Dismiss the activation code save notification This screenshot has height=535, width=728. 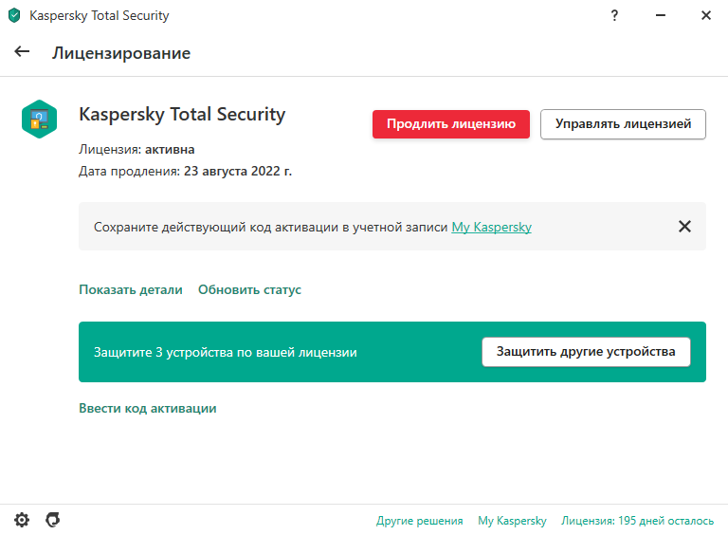point(684,227)
